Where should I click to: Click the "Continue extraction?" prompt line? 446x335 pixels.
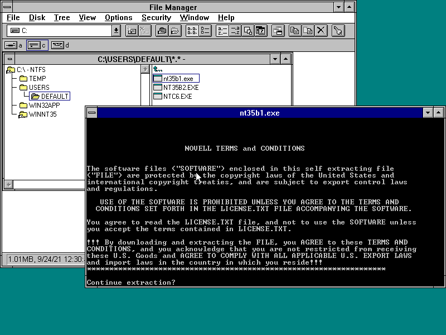(x=131, y=283)
